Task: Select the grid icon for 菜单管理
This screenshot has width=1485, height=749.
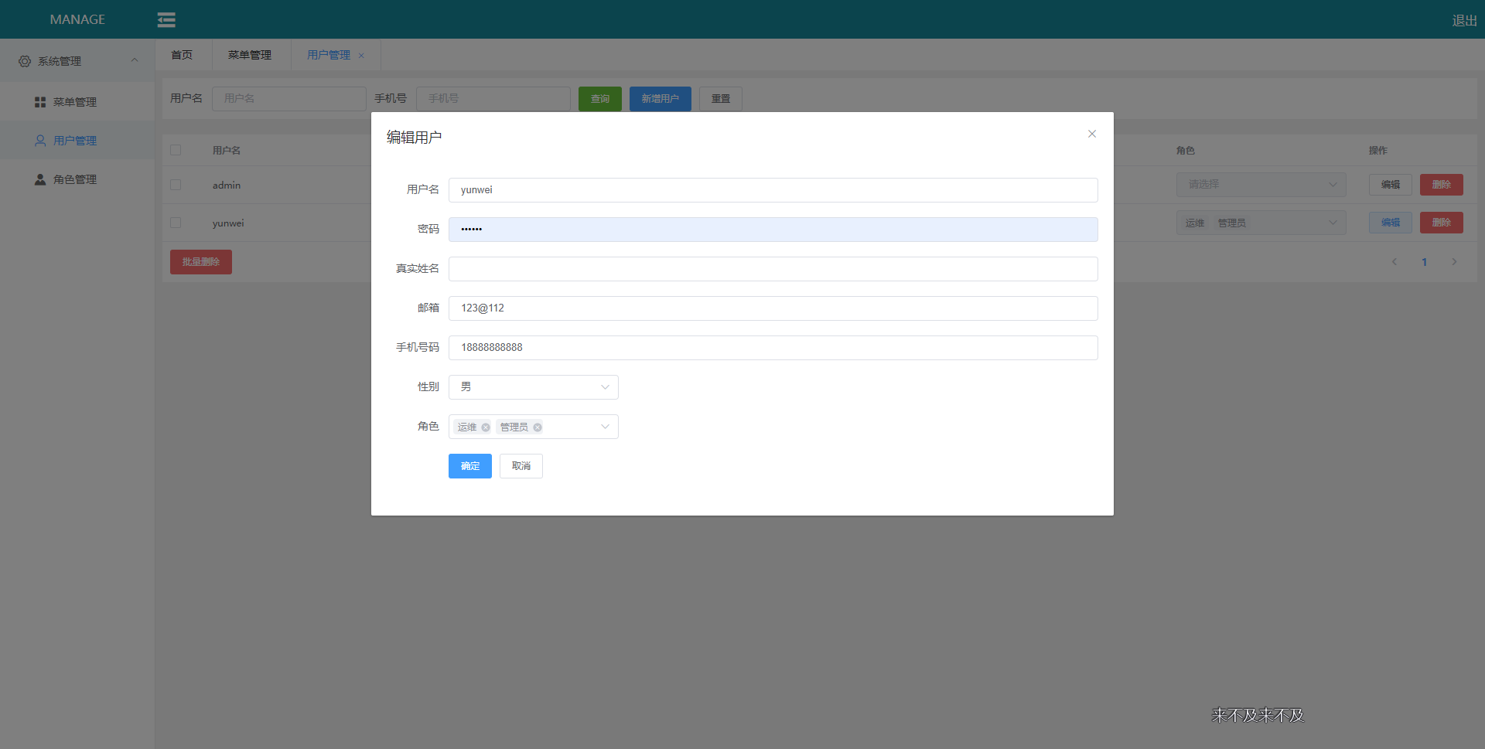Action: pyautogui.click(x=39, y=101)
